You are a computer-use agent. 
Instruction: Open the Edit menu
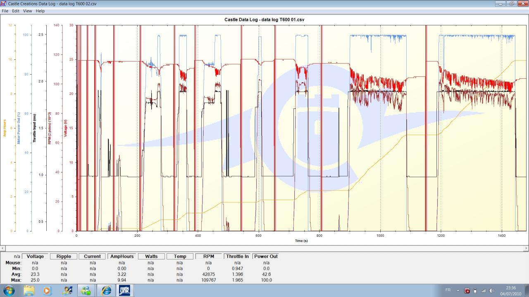click(x=15, y=11)
